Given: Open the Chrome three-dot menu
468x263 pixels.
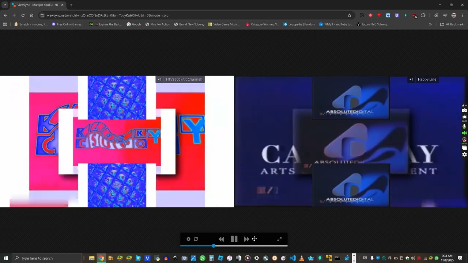Looking at the screenshot, I should tap(463, 15).
